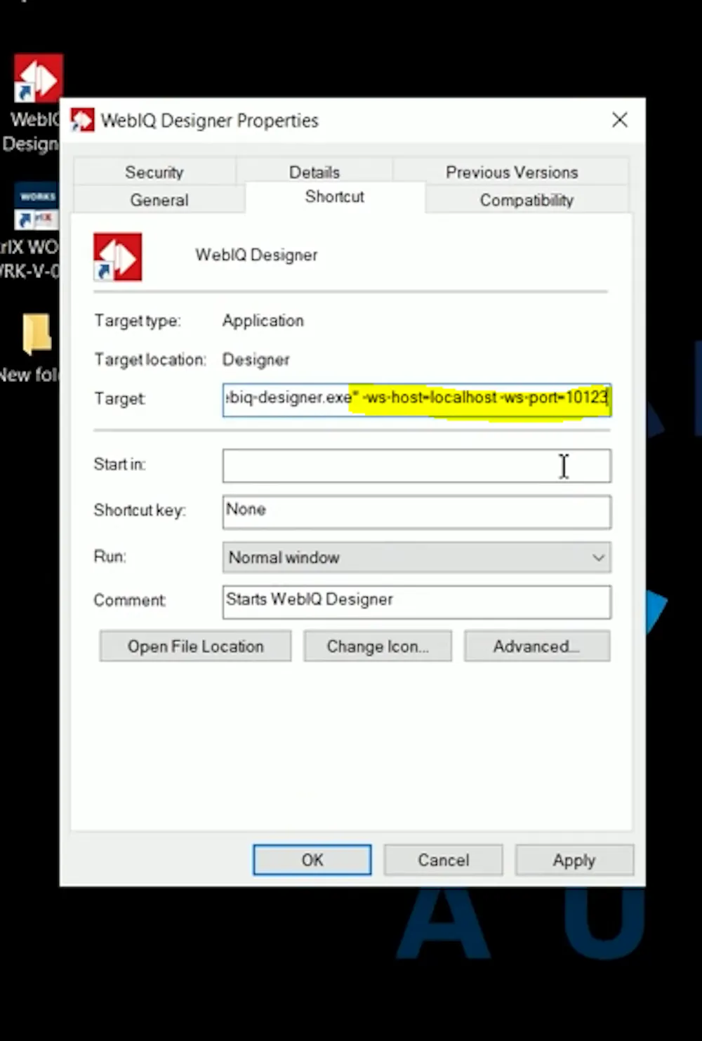The image size is (702, 1041).
Task: Confirm the dialog with OK
Action: 312,860
